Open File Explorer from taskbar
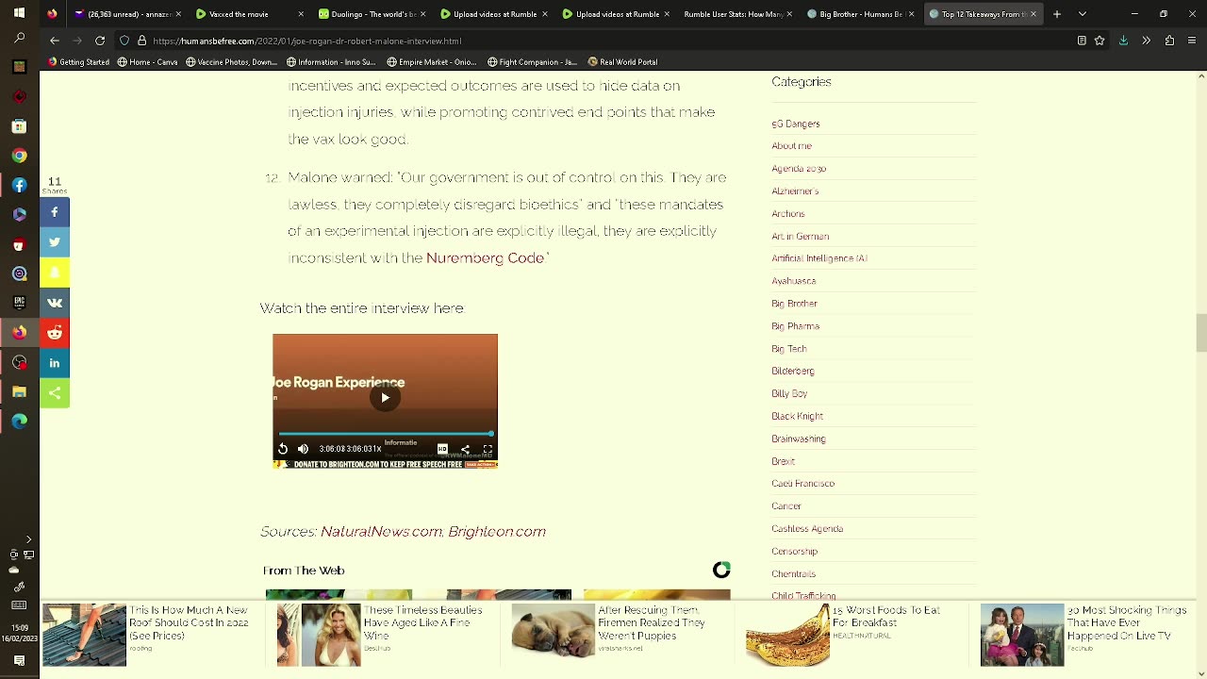This screenshot has height=679, width=1207. [x=19, y=391]
